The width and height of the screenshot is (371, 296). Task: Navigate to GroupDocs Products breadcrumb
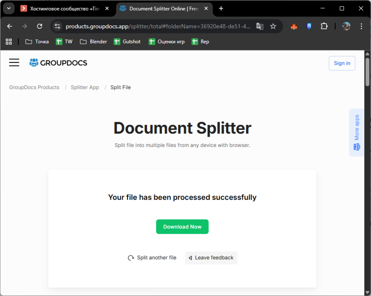(x=34, y=87)
